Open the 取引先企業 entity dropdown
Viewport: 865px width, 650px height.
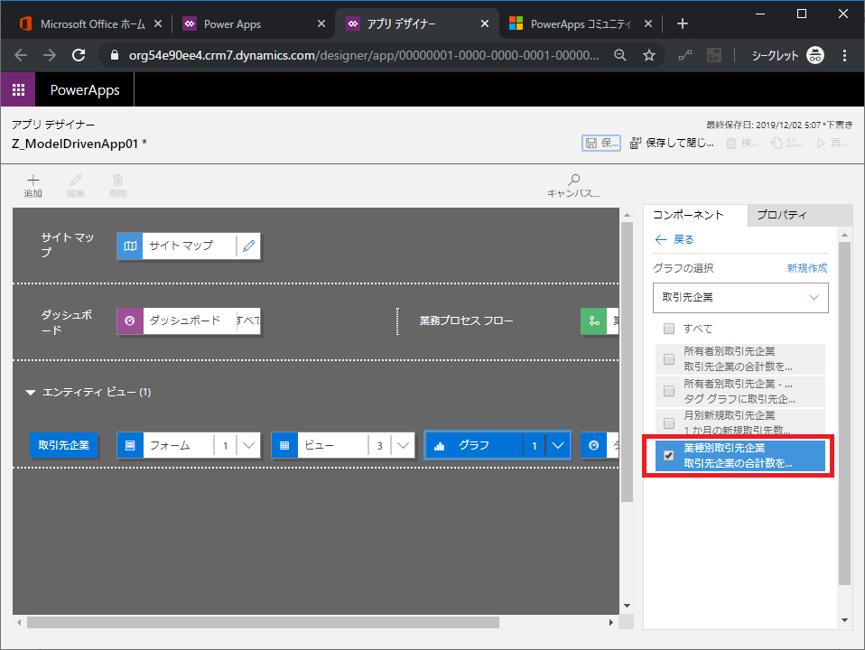[x=740, y=297]
